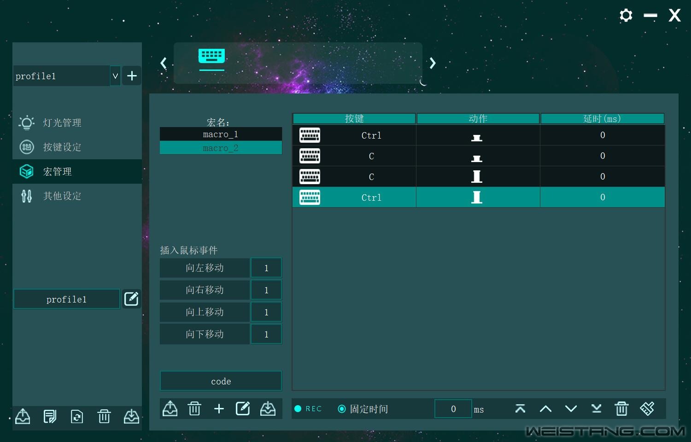Click keyboard icon in first Ctrl row
The image size is (691, 442).
click(x=310, y=135)
